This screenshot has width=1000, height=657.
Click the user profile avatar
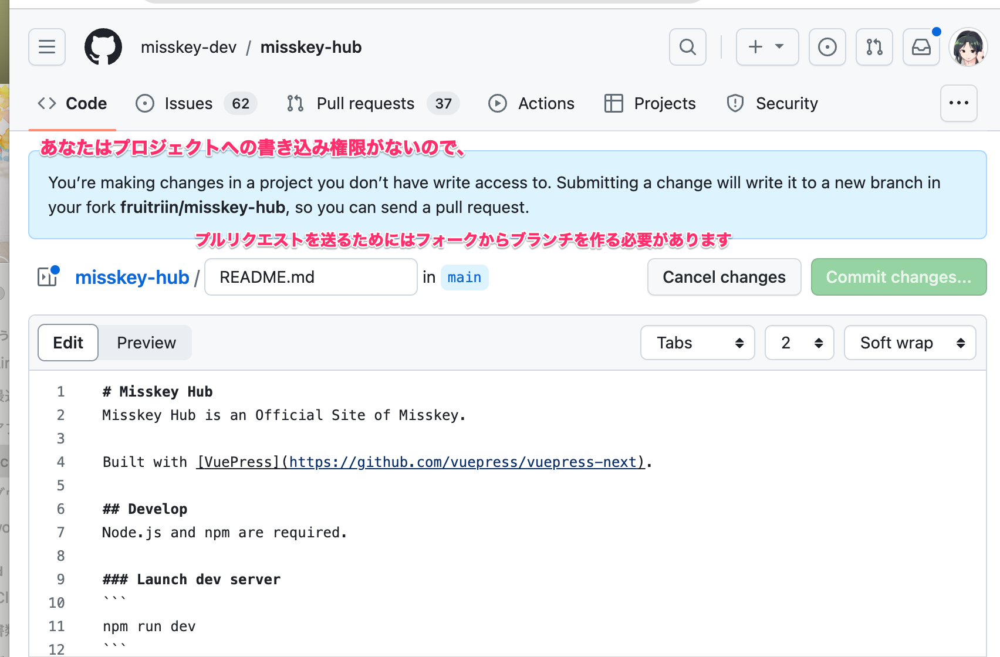[968, 47]
